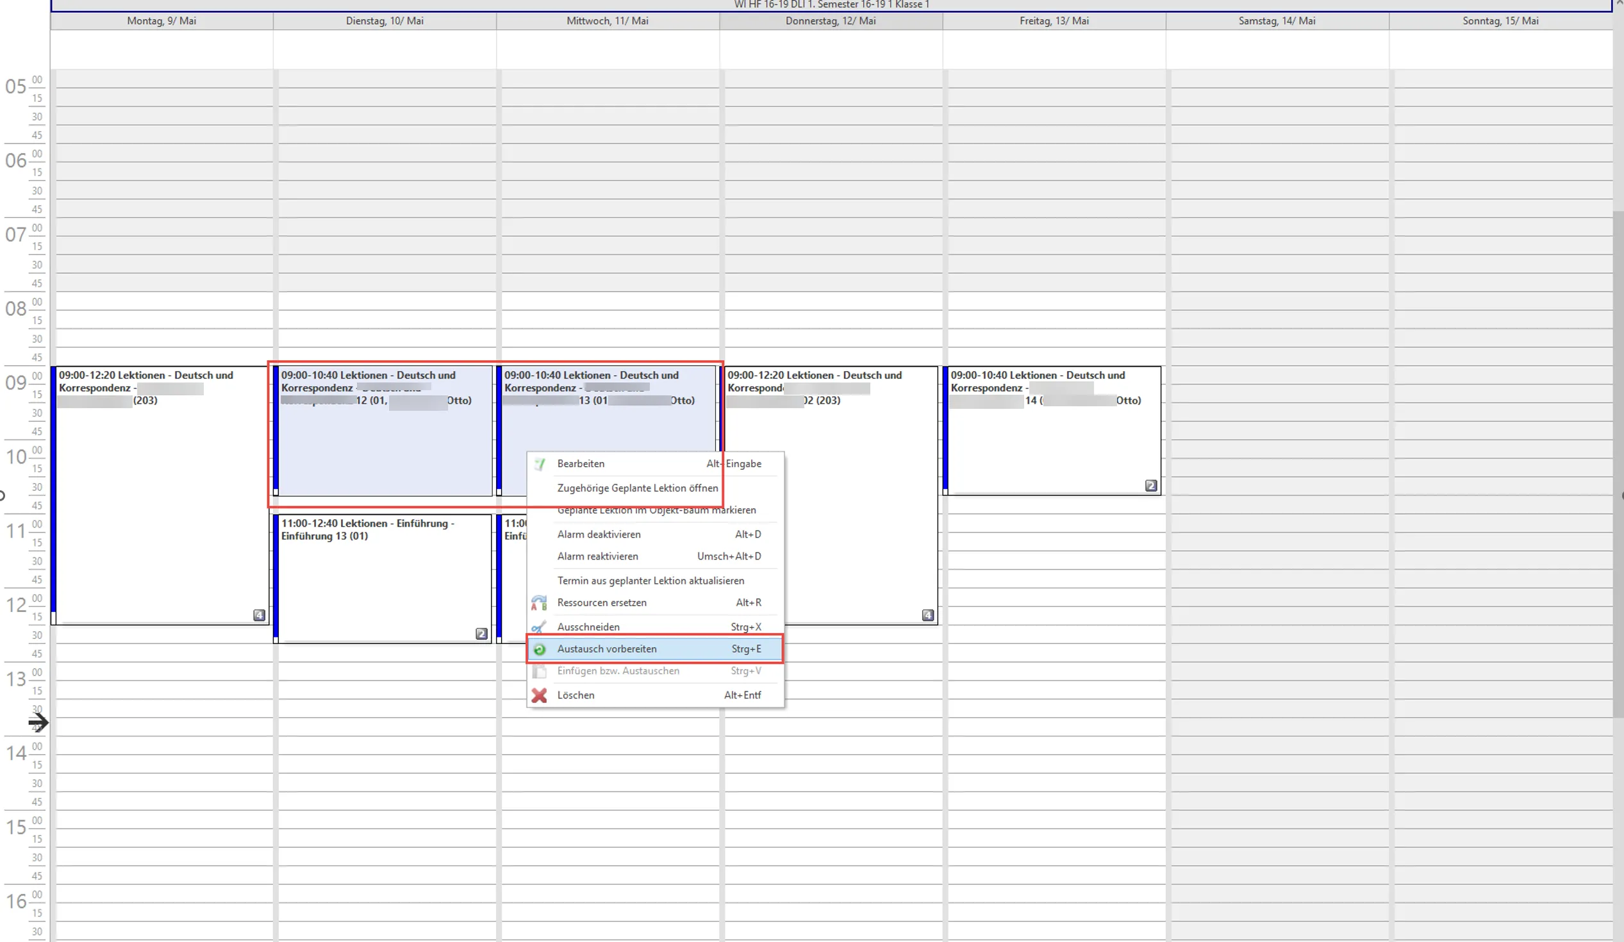Open Sonntag 15 Mai day header
This screenshot has height=942, width=1624.
tap(1500, 21)
